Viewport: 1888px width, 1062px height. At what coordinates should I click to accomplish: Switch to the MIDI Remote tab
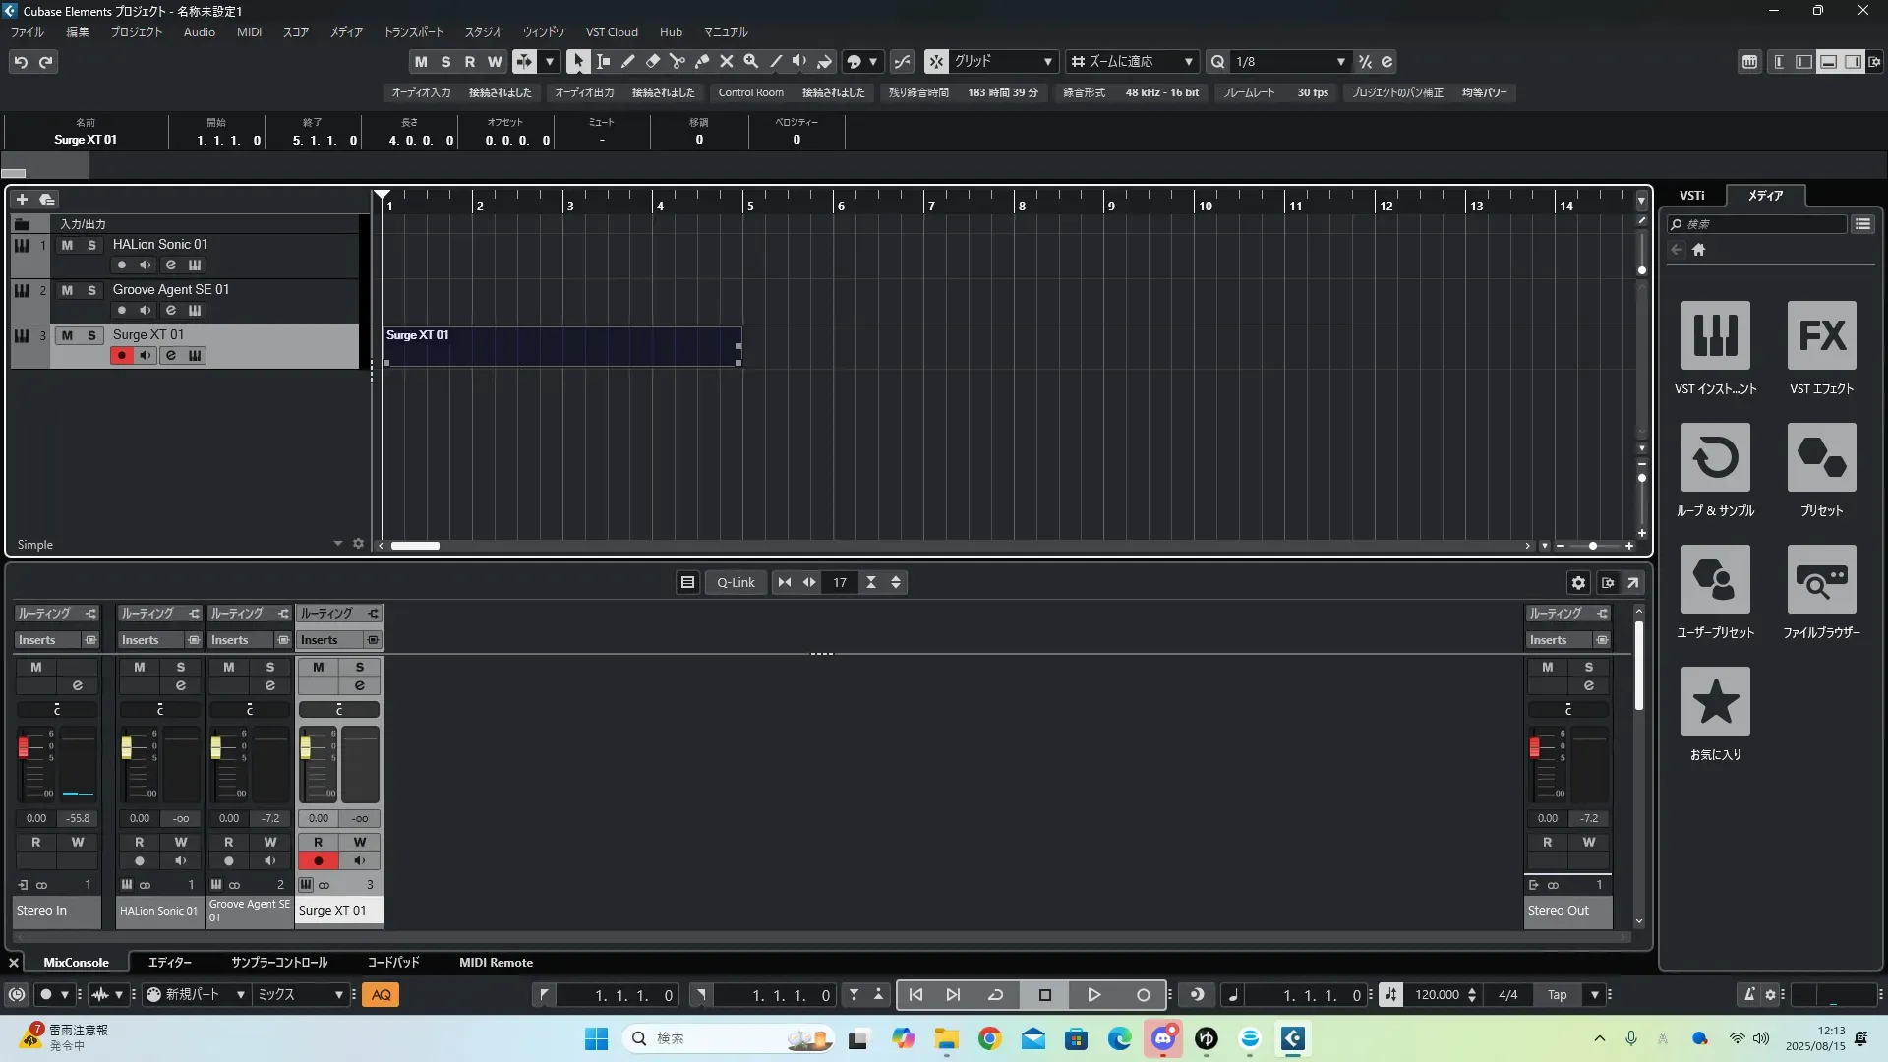[496, 962]
